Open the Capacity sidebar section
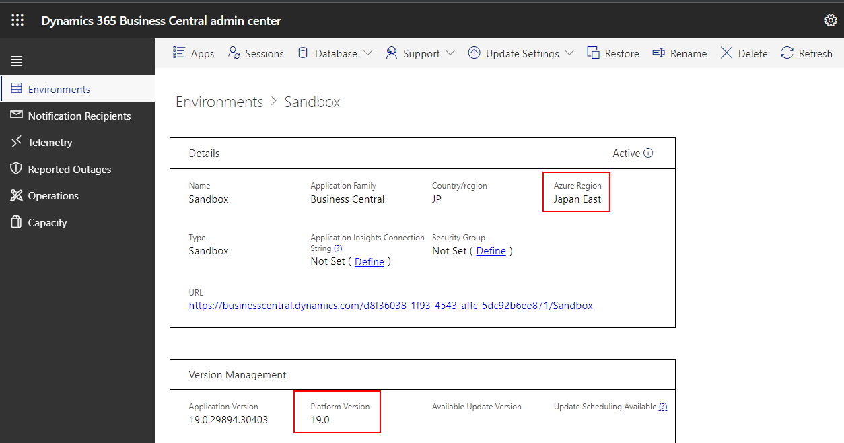 point(47,222)
